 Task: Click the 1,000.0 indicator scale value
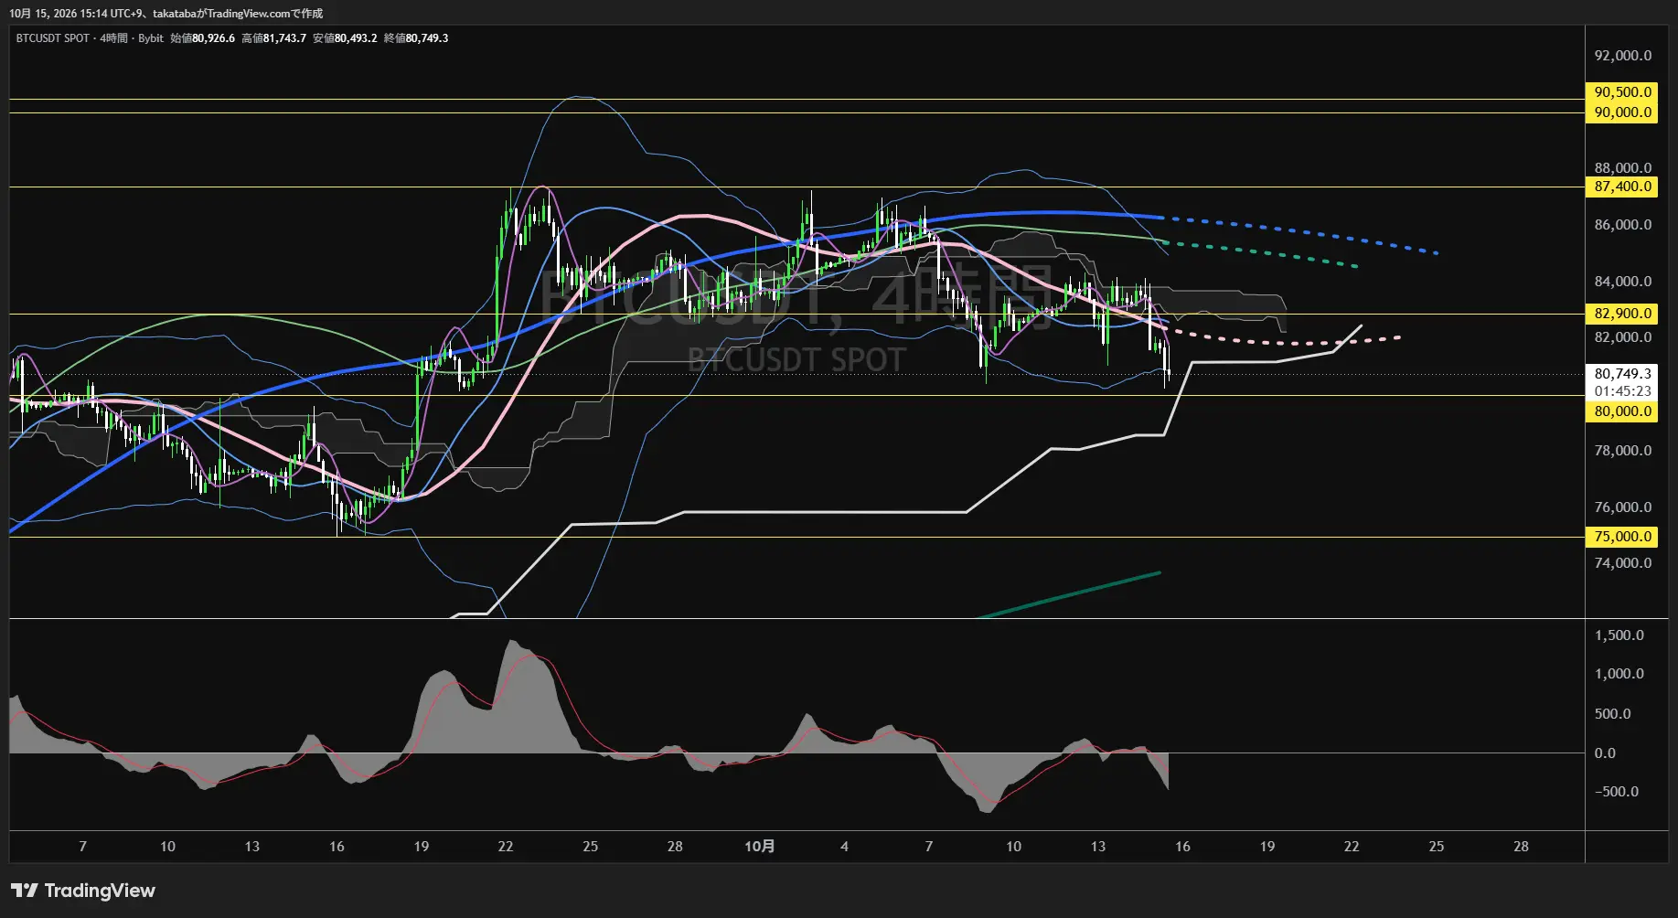click(x=1619, y=674)
